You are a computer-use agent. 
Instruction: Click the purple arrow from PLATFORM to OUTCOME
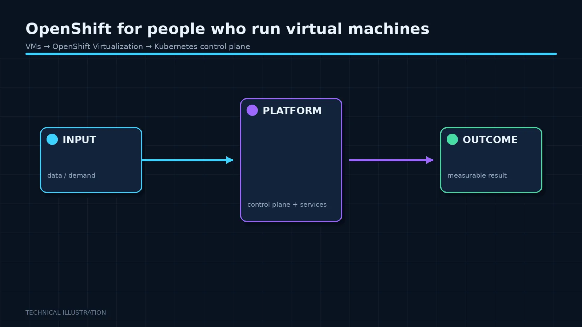[391, 160]
